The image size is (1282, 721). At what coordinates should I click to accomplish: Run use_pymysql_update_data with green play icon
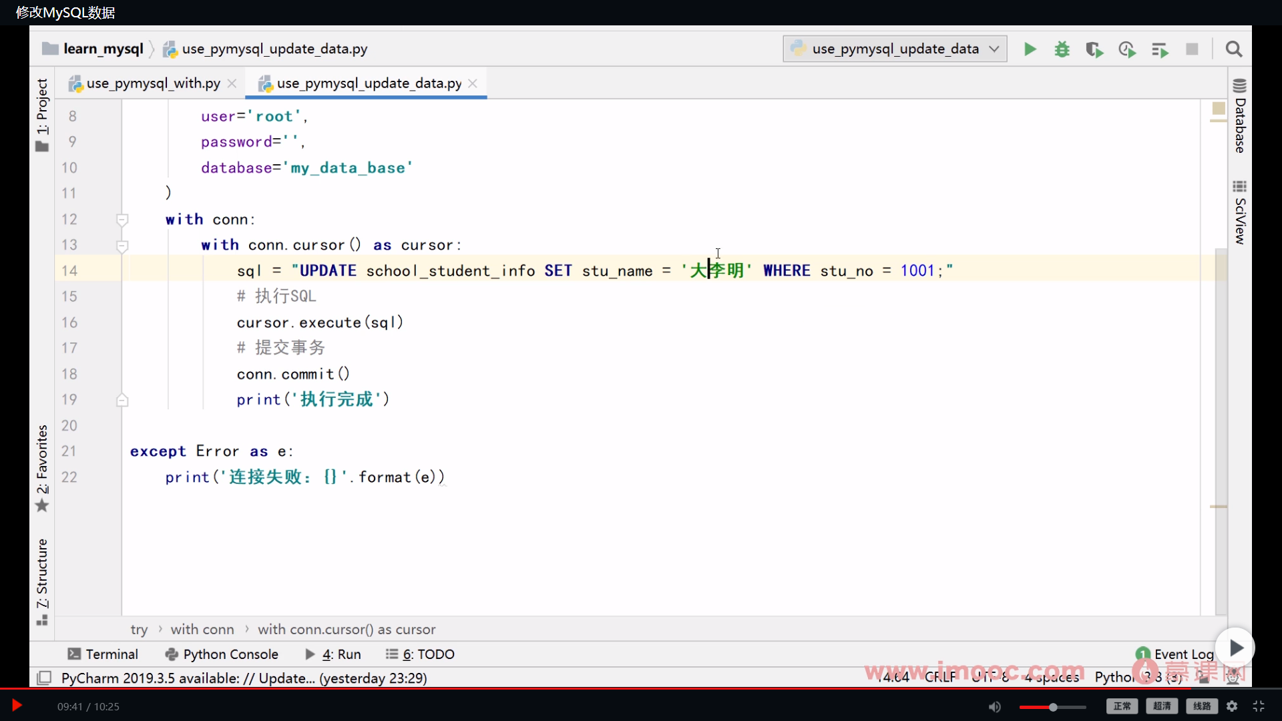click(x=1030, y=49)
